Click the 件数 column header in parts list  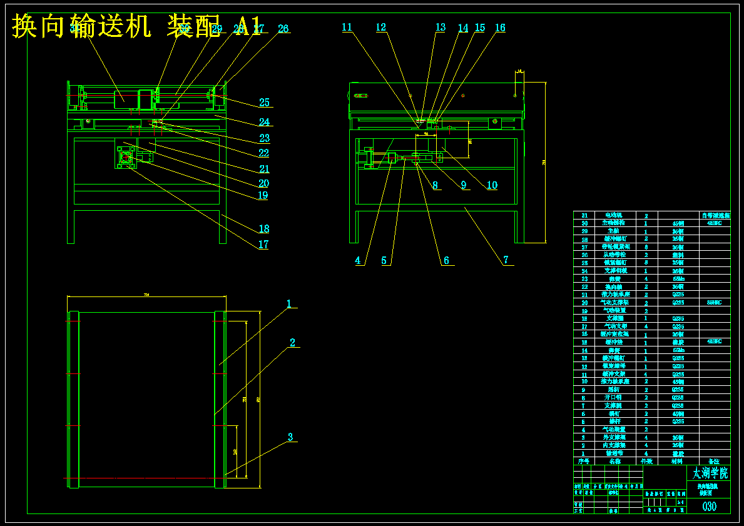tap(647, 461)
